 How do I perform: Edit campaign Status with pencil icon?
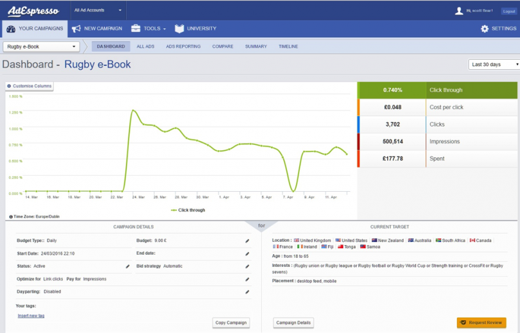[128, 266]
